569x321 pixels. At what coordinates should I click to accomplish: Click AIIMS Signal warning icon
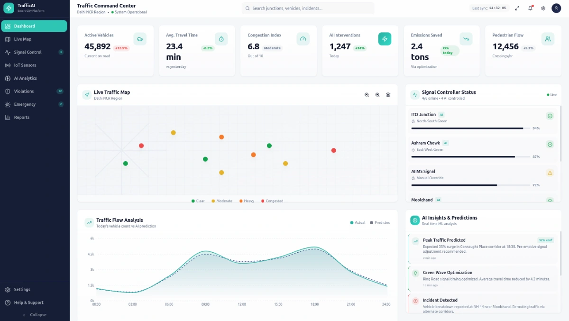pos(550,173)
